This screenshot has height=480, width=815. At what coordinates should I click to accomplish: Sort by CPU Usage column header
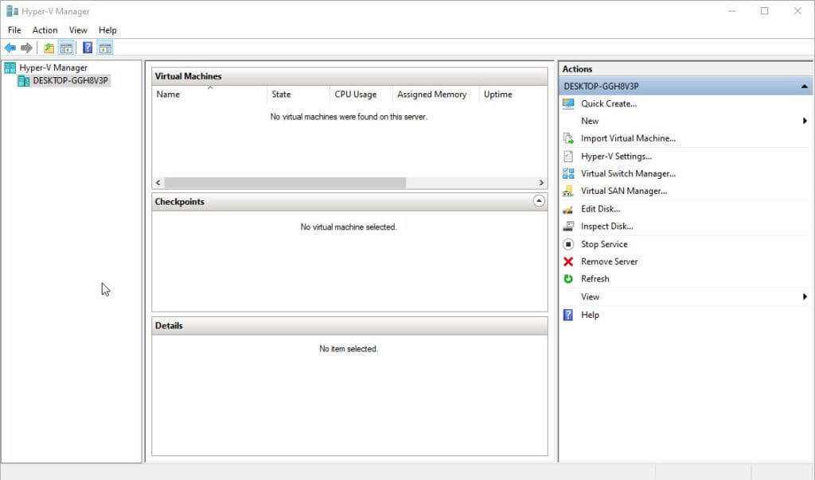point(361,95)
